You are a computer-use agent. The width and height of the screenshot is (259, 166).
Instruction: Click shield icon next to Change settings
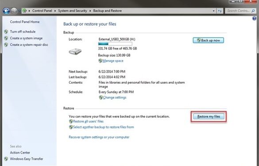click(101, 97)
